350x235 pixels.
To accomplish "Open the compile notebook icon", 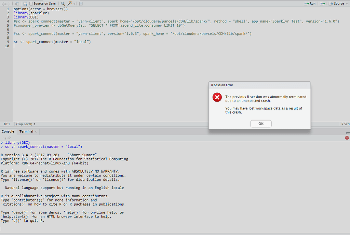I will click(80, 3).
